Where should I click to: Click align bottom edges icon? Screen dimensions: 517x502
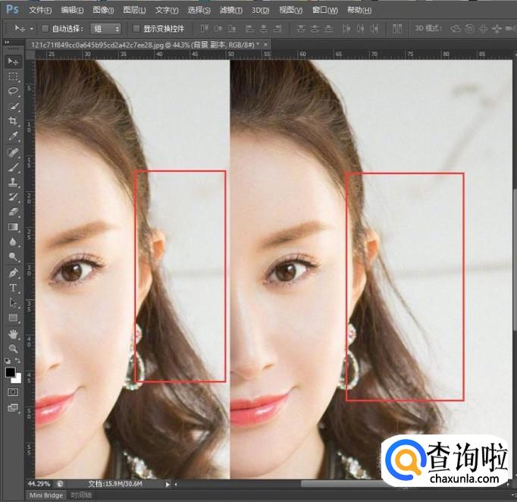[x=232, y=29]
